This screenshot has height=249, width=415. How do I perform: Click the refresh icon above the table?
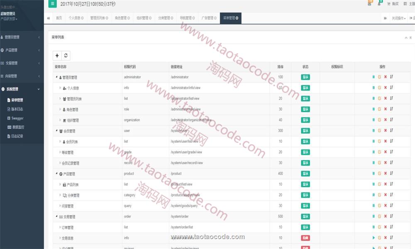pos(66,56)
